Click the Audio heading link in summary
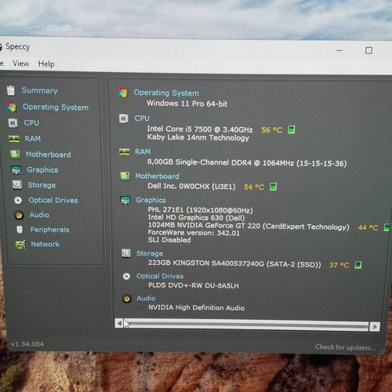This screenshot has width=392, height=392. tap(146, 298)
